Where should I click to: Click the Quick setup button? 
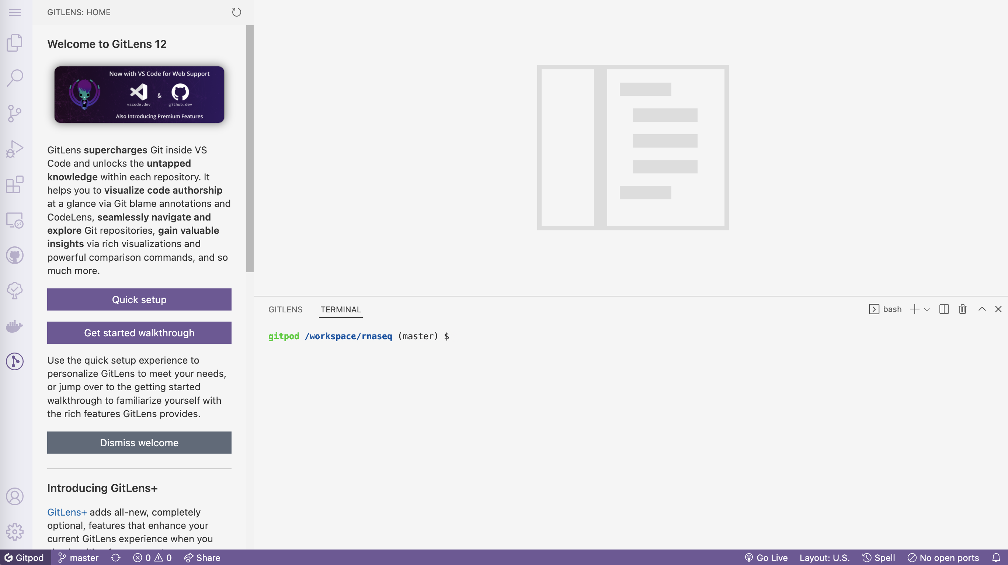(x=139, y=299)
